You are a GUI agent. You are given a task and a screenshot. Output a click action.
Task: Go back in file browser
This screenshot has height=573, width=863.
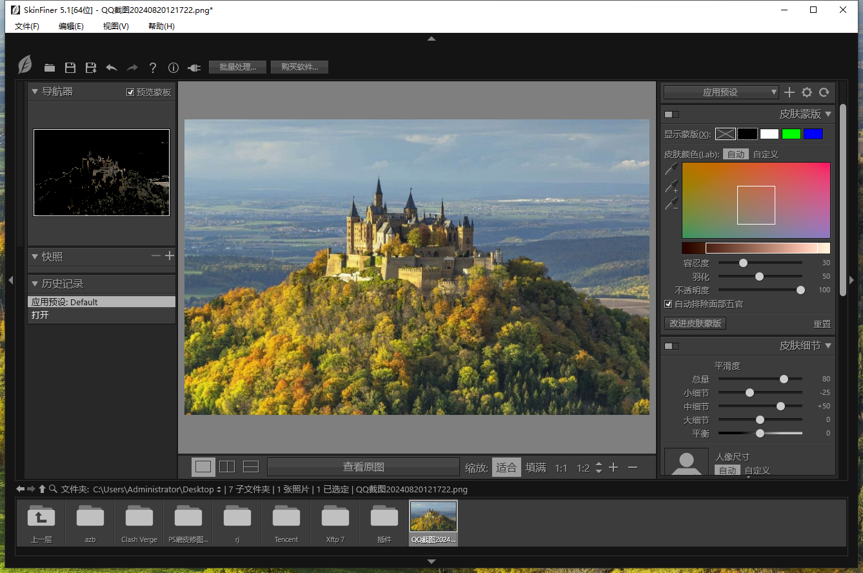[x=21, y=489]
